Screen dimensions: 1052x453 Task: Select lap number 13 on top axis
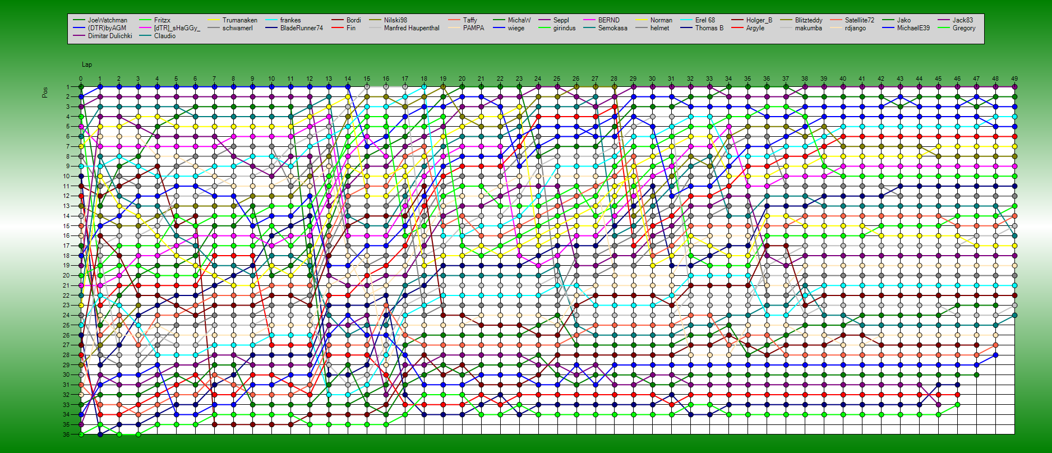click(x=329, y=79)
